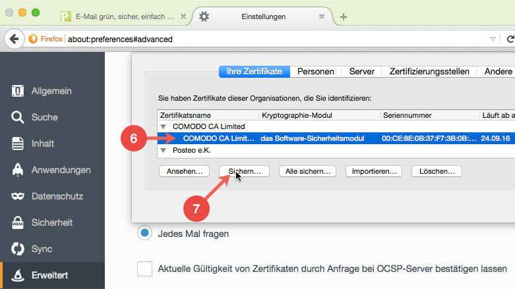This screenshot has height=289, width=515.
Task: Select the Suche magnifier icon
Action: click(x=18, y=117)
